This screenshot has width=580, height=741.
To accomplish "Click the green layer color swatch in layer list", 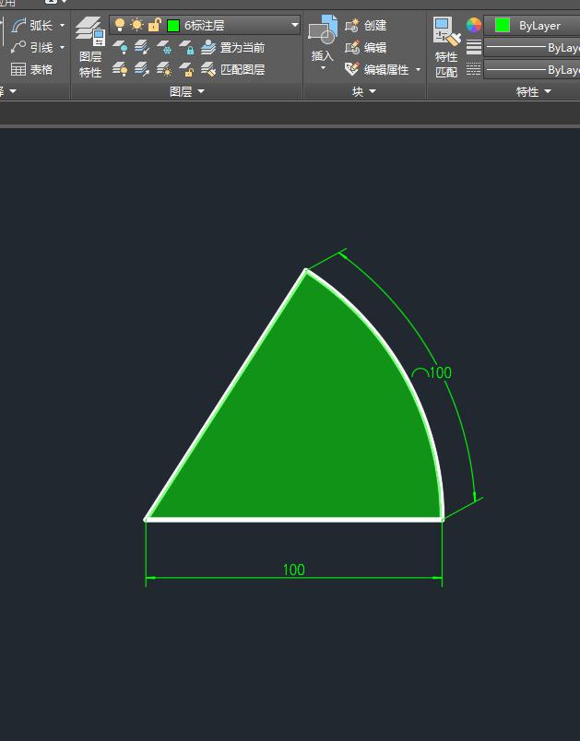I will (173, 25).
